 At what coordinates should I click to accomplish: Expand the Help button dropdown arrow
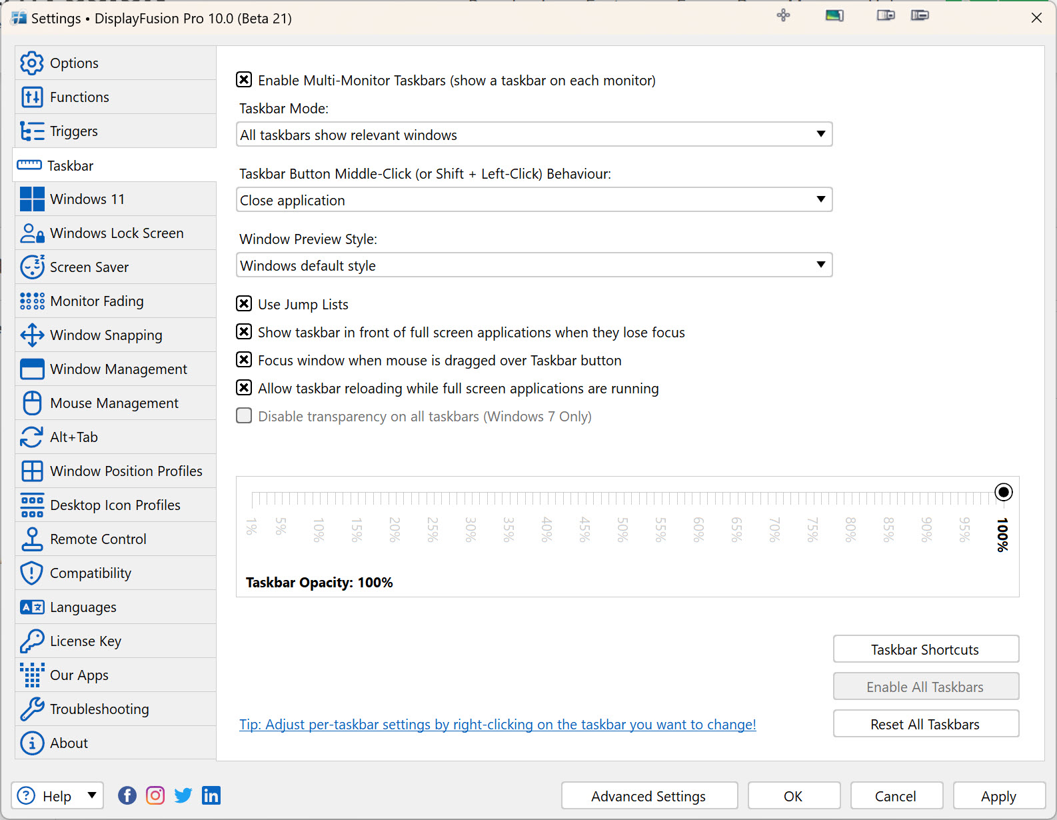(x=92, y=795)
